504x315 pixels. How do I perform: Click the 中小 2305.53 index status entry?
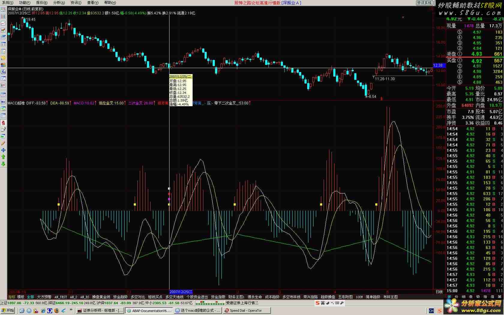(x=169, y=303)
